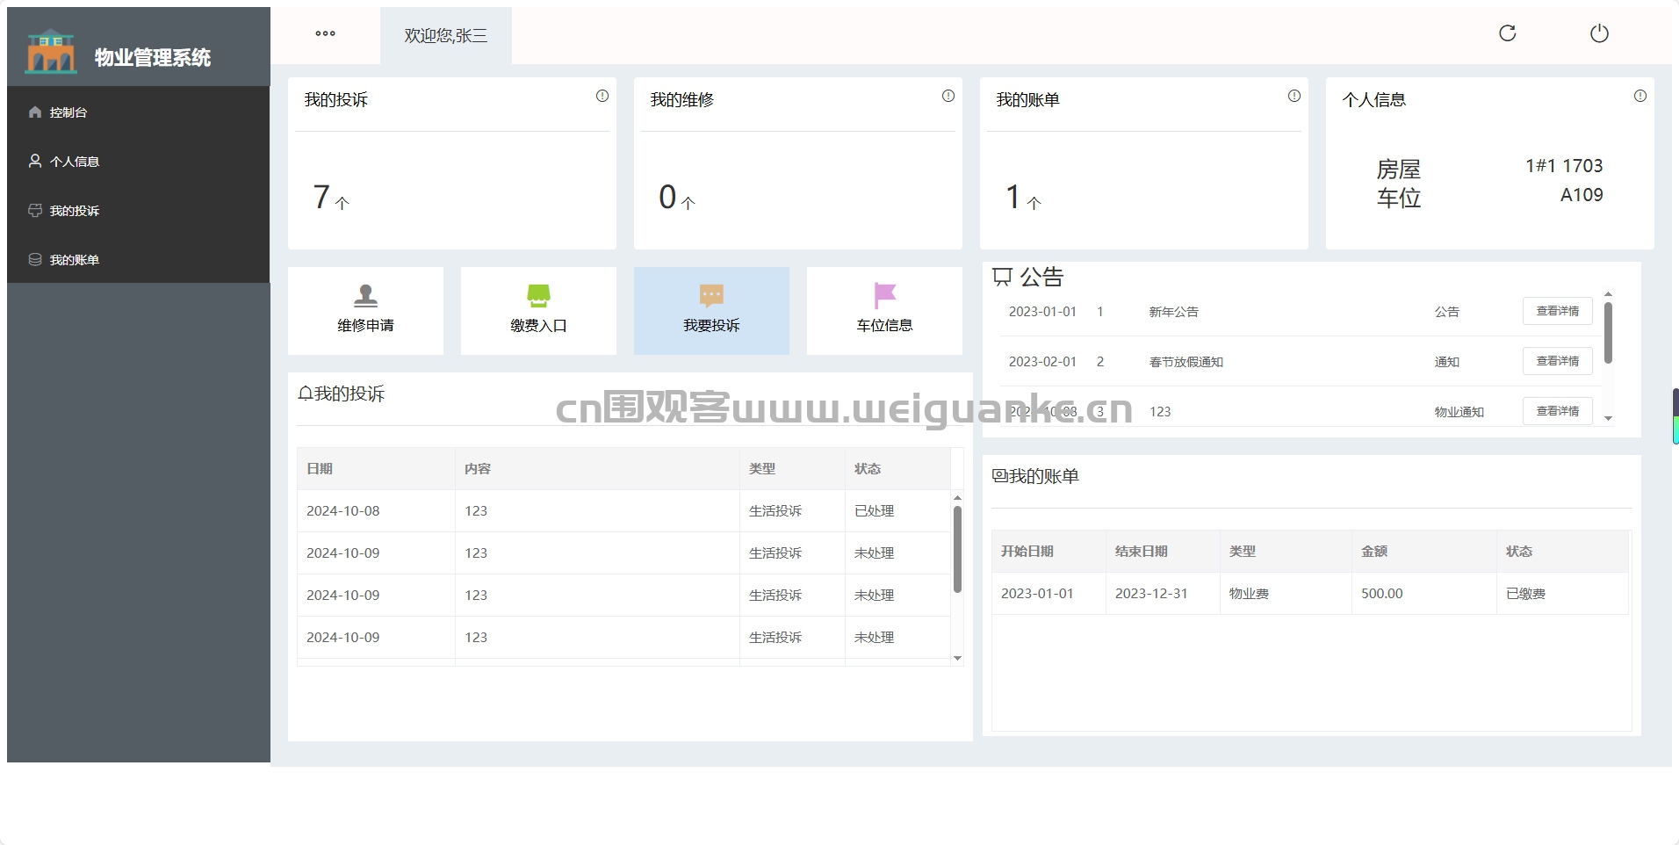Click the bell icon beside 我的投诉 heading
Viewport: 1679px width, 845px height.
(x=306, y=394)
